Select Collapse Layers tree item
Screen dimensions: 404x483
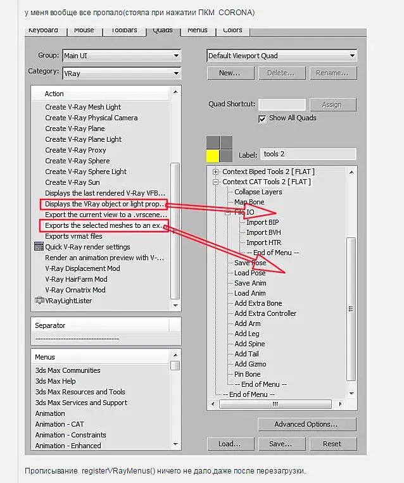pyautogui.click(x=258, y=192)
